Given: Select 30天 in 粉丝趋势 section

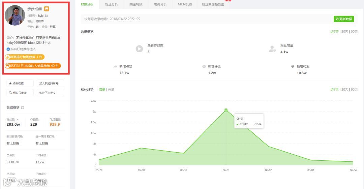Looking at the screenshot, I should (345, 89).
